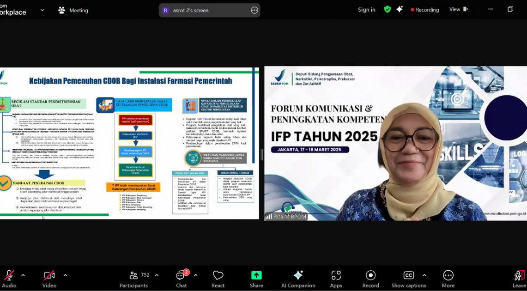Click the Sign in link
Image resolution: width=527 pixels, height=291 pixels.
[x=366, y=10]
